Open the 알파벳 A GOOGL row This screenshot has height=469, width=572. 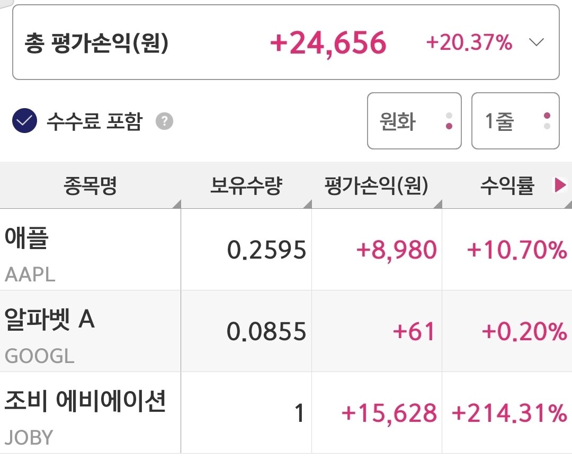[x=286, y=331]
